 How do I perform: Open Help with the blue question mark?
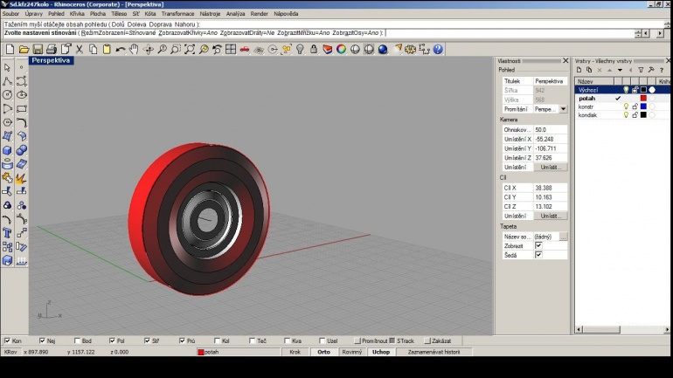(x=438, y=49)
